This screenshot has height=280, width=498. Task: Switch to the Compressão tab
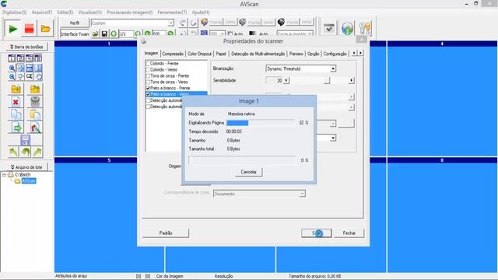[x=173, y=54]
